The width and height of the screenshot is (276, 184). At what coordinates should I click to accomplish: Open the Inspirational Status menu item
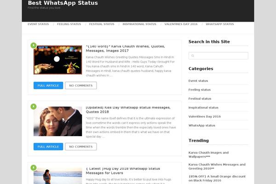[139, 24]
